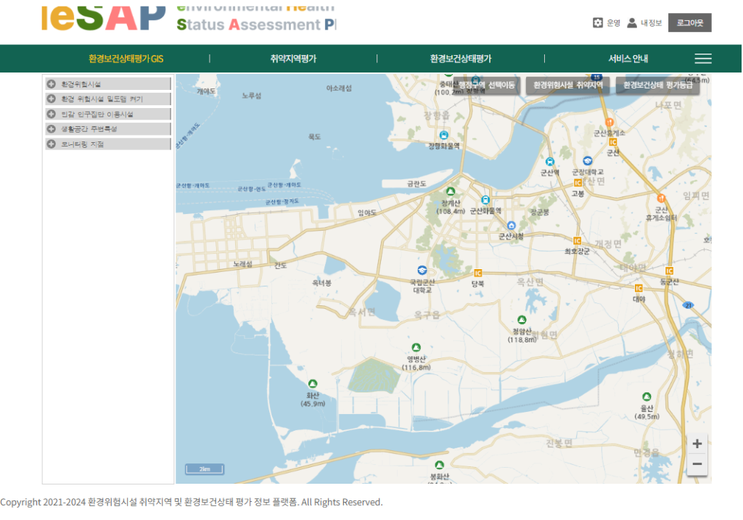Image resolution: width=743 pixels, height=520 pixels.
Task: Click the 옥구읍 town label on map
Action: pos(427,315)
